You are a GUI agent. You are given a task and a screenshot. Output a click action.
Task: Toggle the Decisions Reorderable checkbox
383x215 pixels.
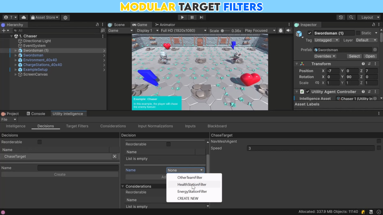tap(40, 142)
